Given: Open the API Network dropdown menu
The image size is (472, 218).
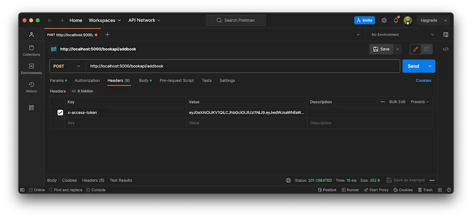Looking at the screenshot, I should coord(144,20).
